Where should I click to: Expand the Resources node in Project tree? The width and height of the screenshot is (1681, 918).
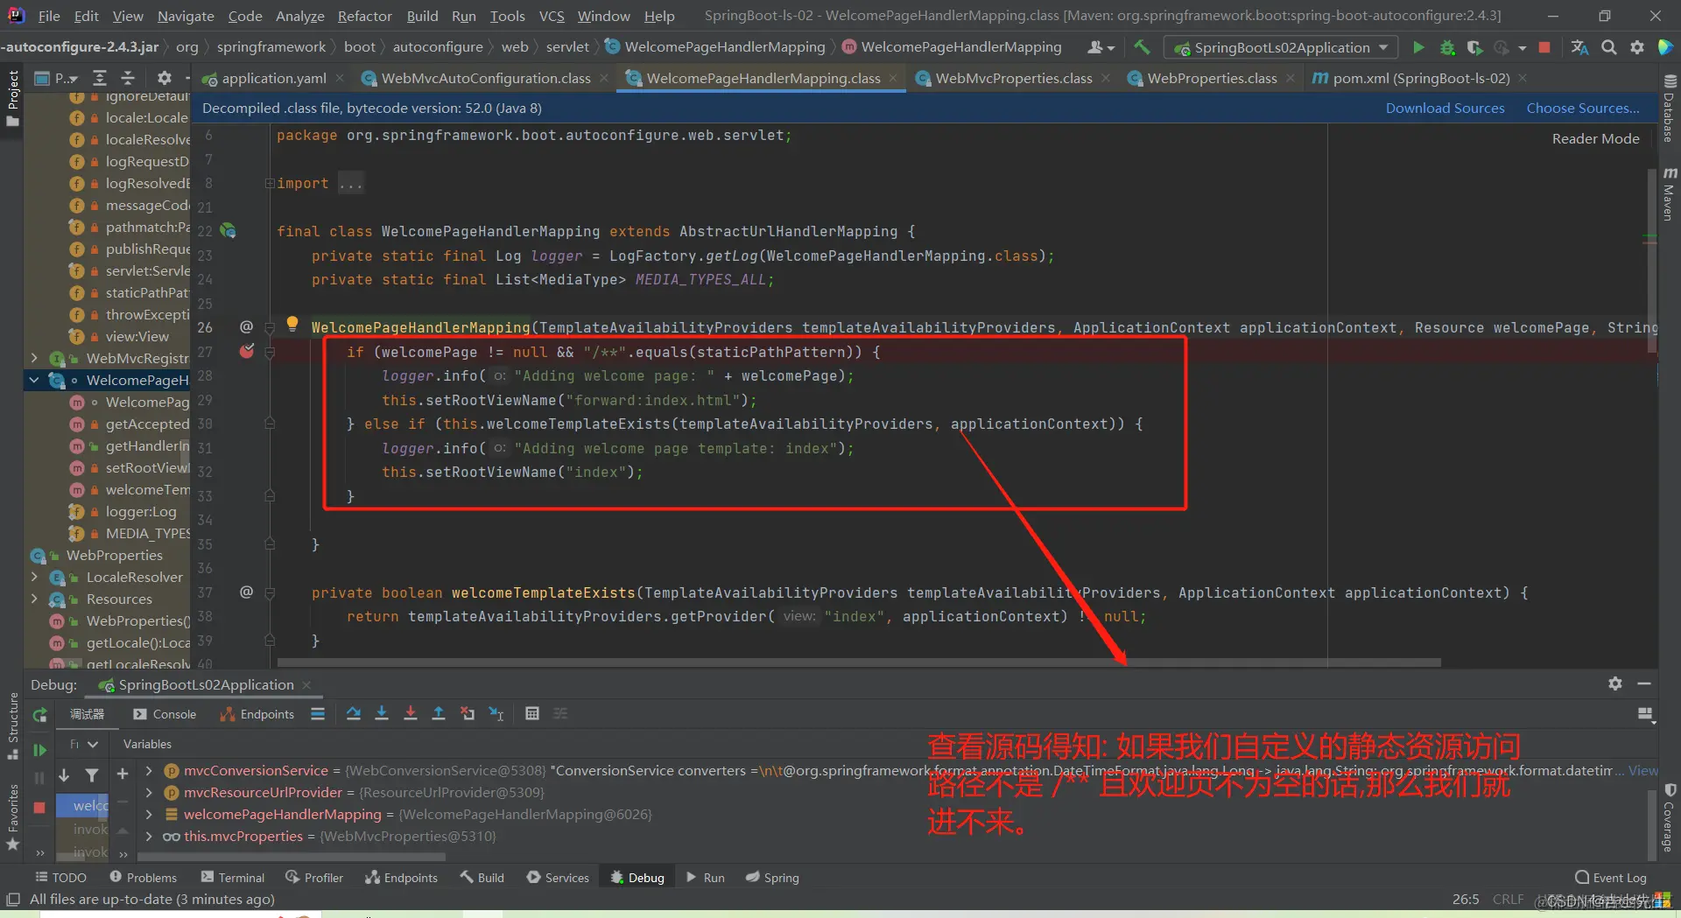pos(34,599)
